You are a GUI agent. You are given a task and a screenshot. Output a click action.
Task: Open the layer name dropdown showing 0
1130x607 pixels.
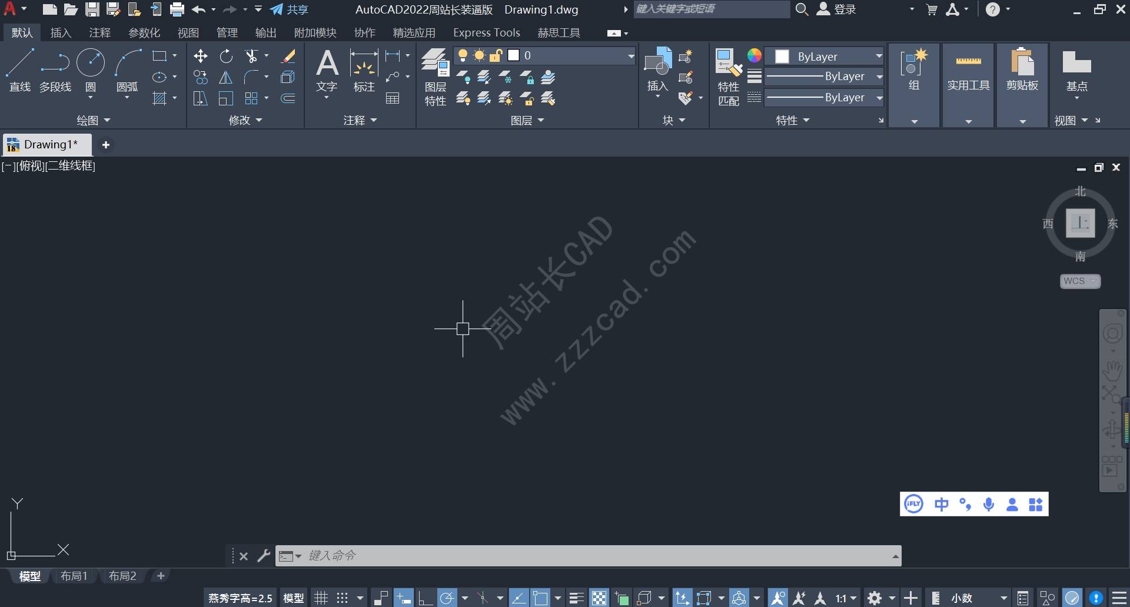click(x=544, y=55)
